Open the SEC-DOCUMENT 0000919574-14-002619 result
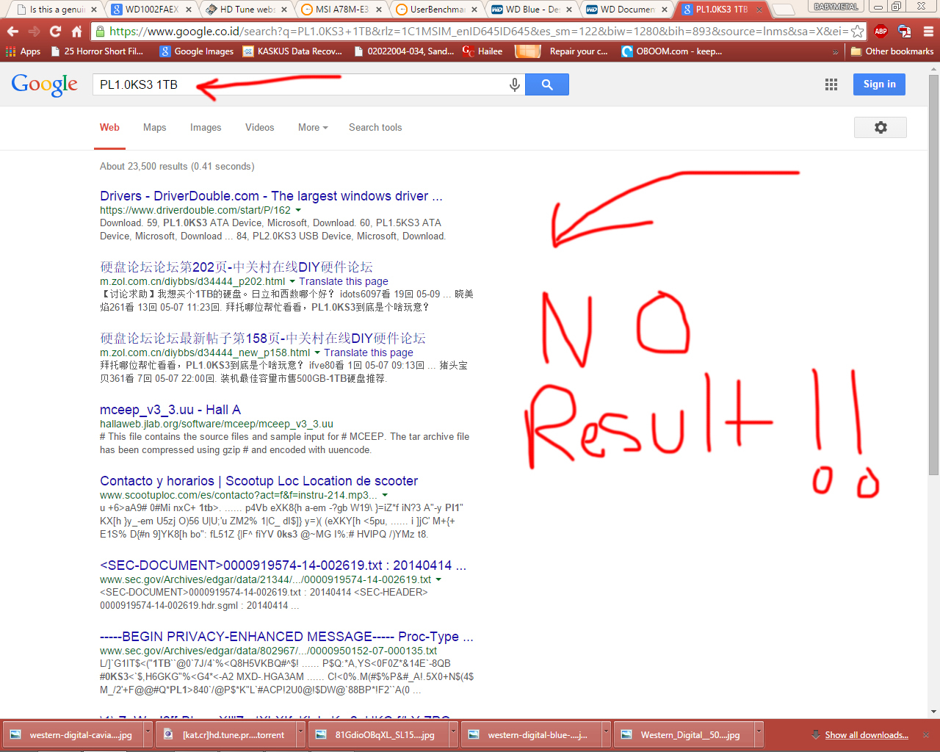The height and width of the screenshot is (752, 940). (x=283, y=565)
